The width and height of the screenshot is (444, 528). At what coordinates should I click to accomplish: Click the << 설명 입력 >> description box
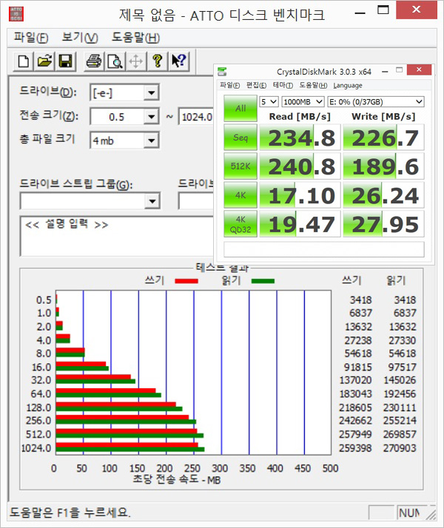coord(117,237)
